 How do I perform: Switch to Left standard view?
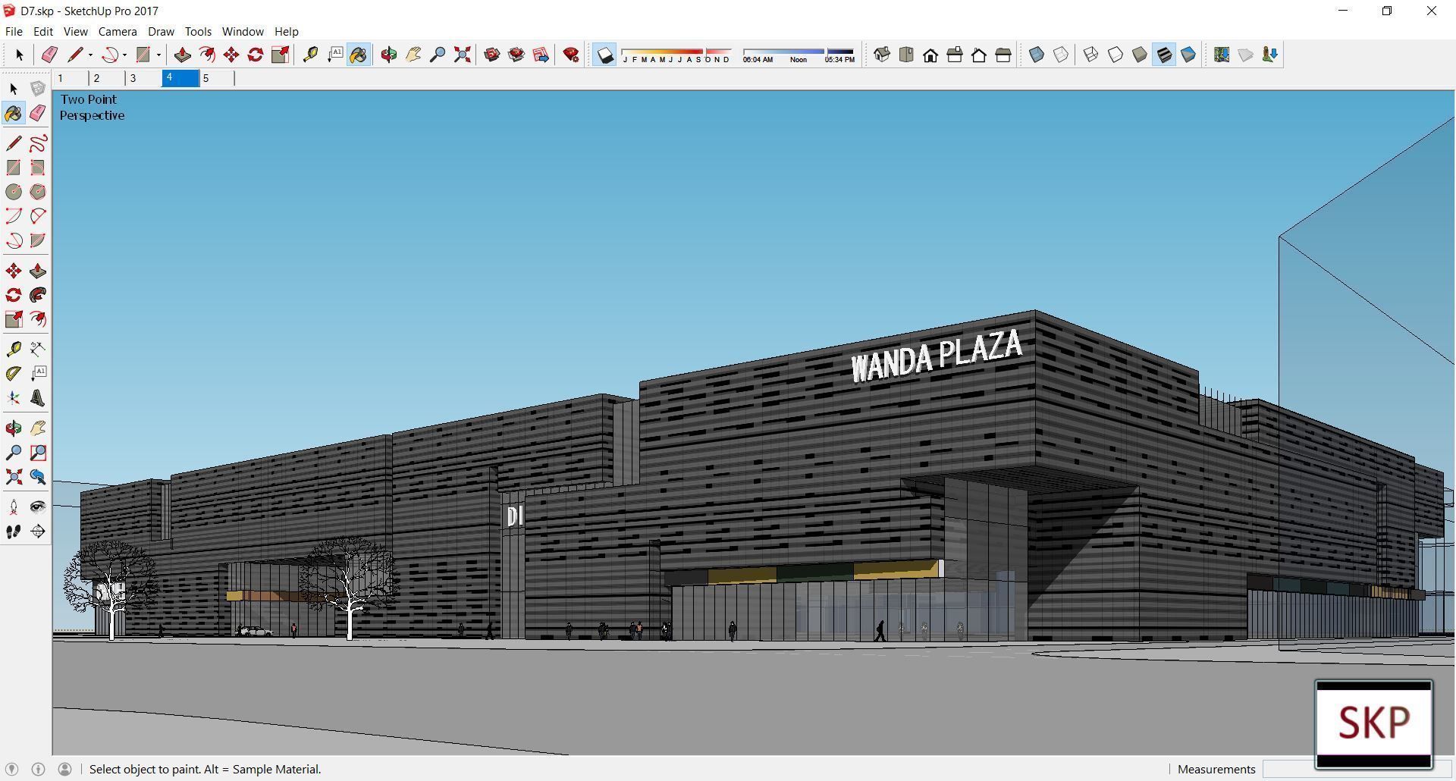coord(1003,55)
